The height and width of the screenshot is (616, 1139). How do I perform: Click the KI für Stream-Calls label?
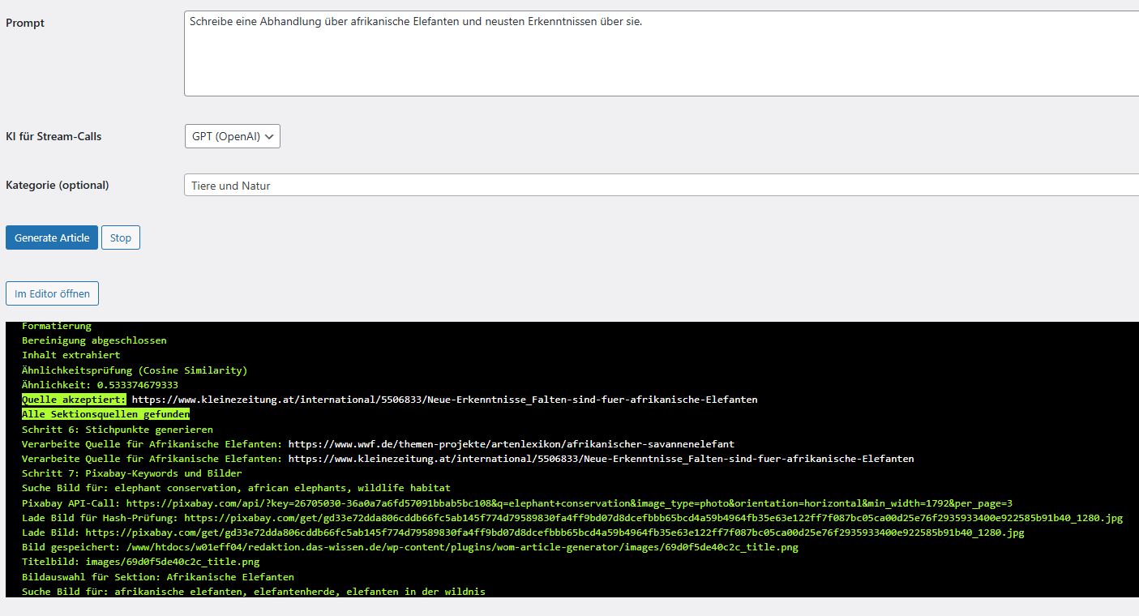pyautogui.click(x=54, y=136)
